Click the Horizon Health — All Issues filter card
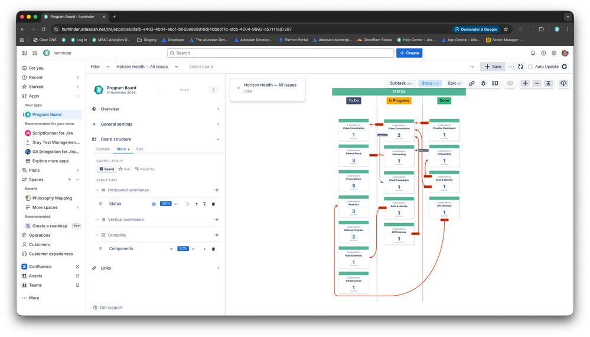Screen dimensions: 590x337 point(268,90)
